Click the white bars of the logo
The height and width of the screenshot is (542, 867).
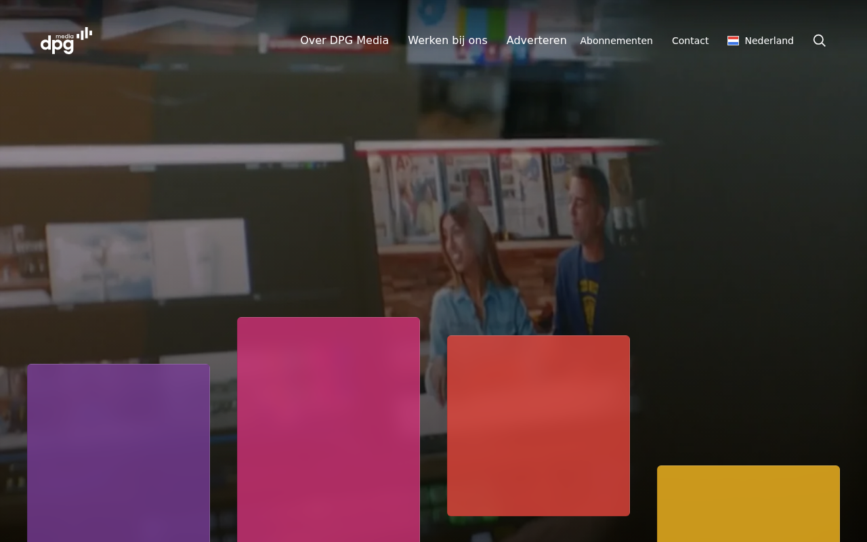pos(85,34)
